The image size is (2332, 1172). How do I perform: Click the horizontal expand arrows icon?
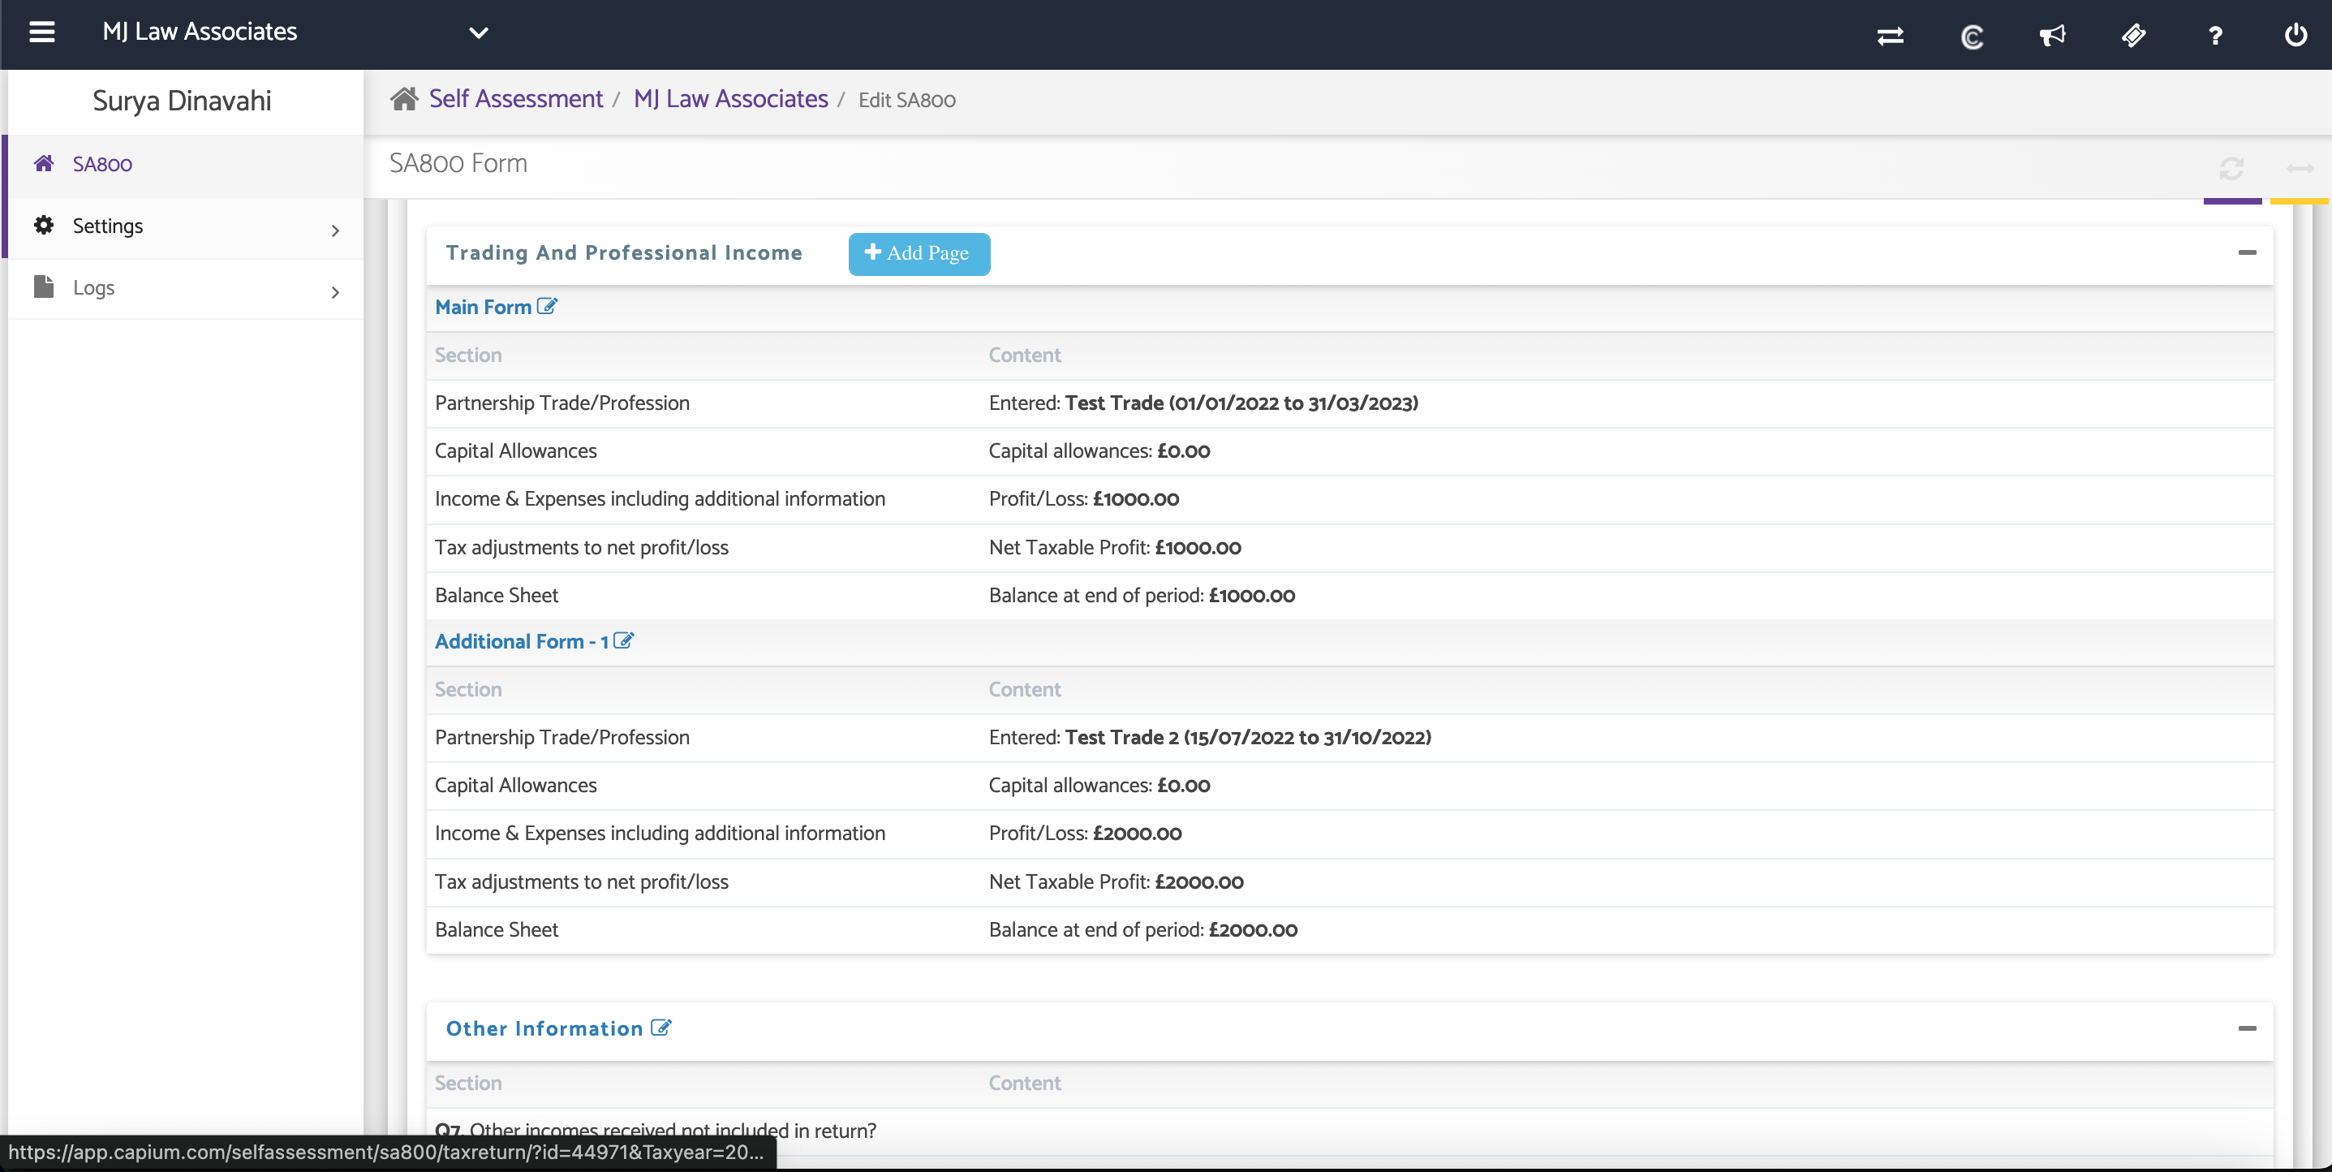(x=2300, y=169)
